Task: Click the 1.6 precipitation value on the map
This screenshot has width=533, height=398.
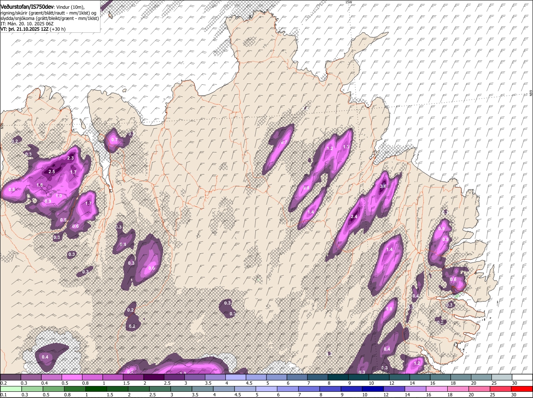Action: coord(40,185)
